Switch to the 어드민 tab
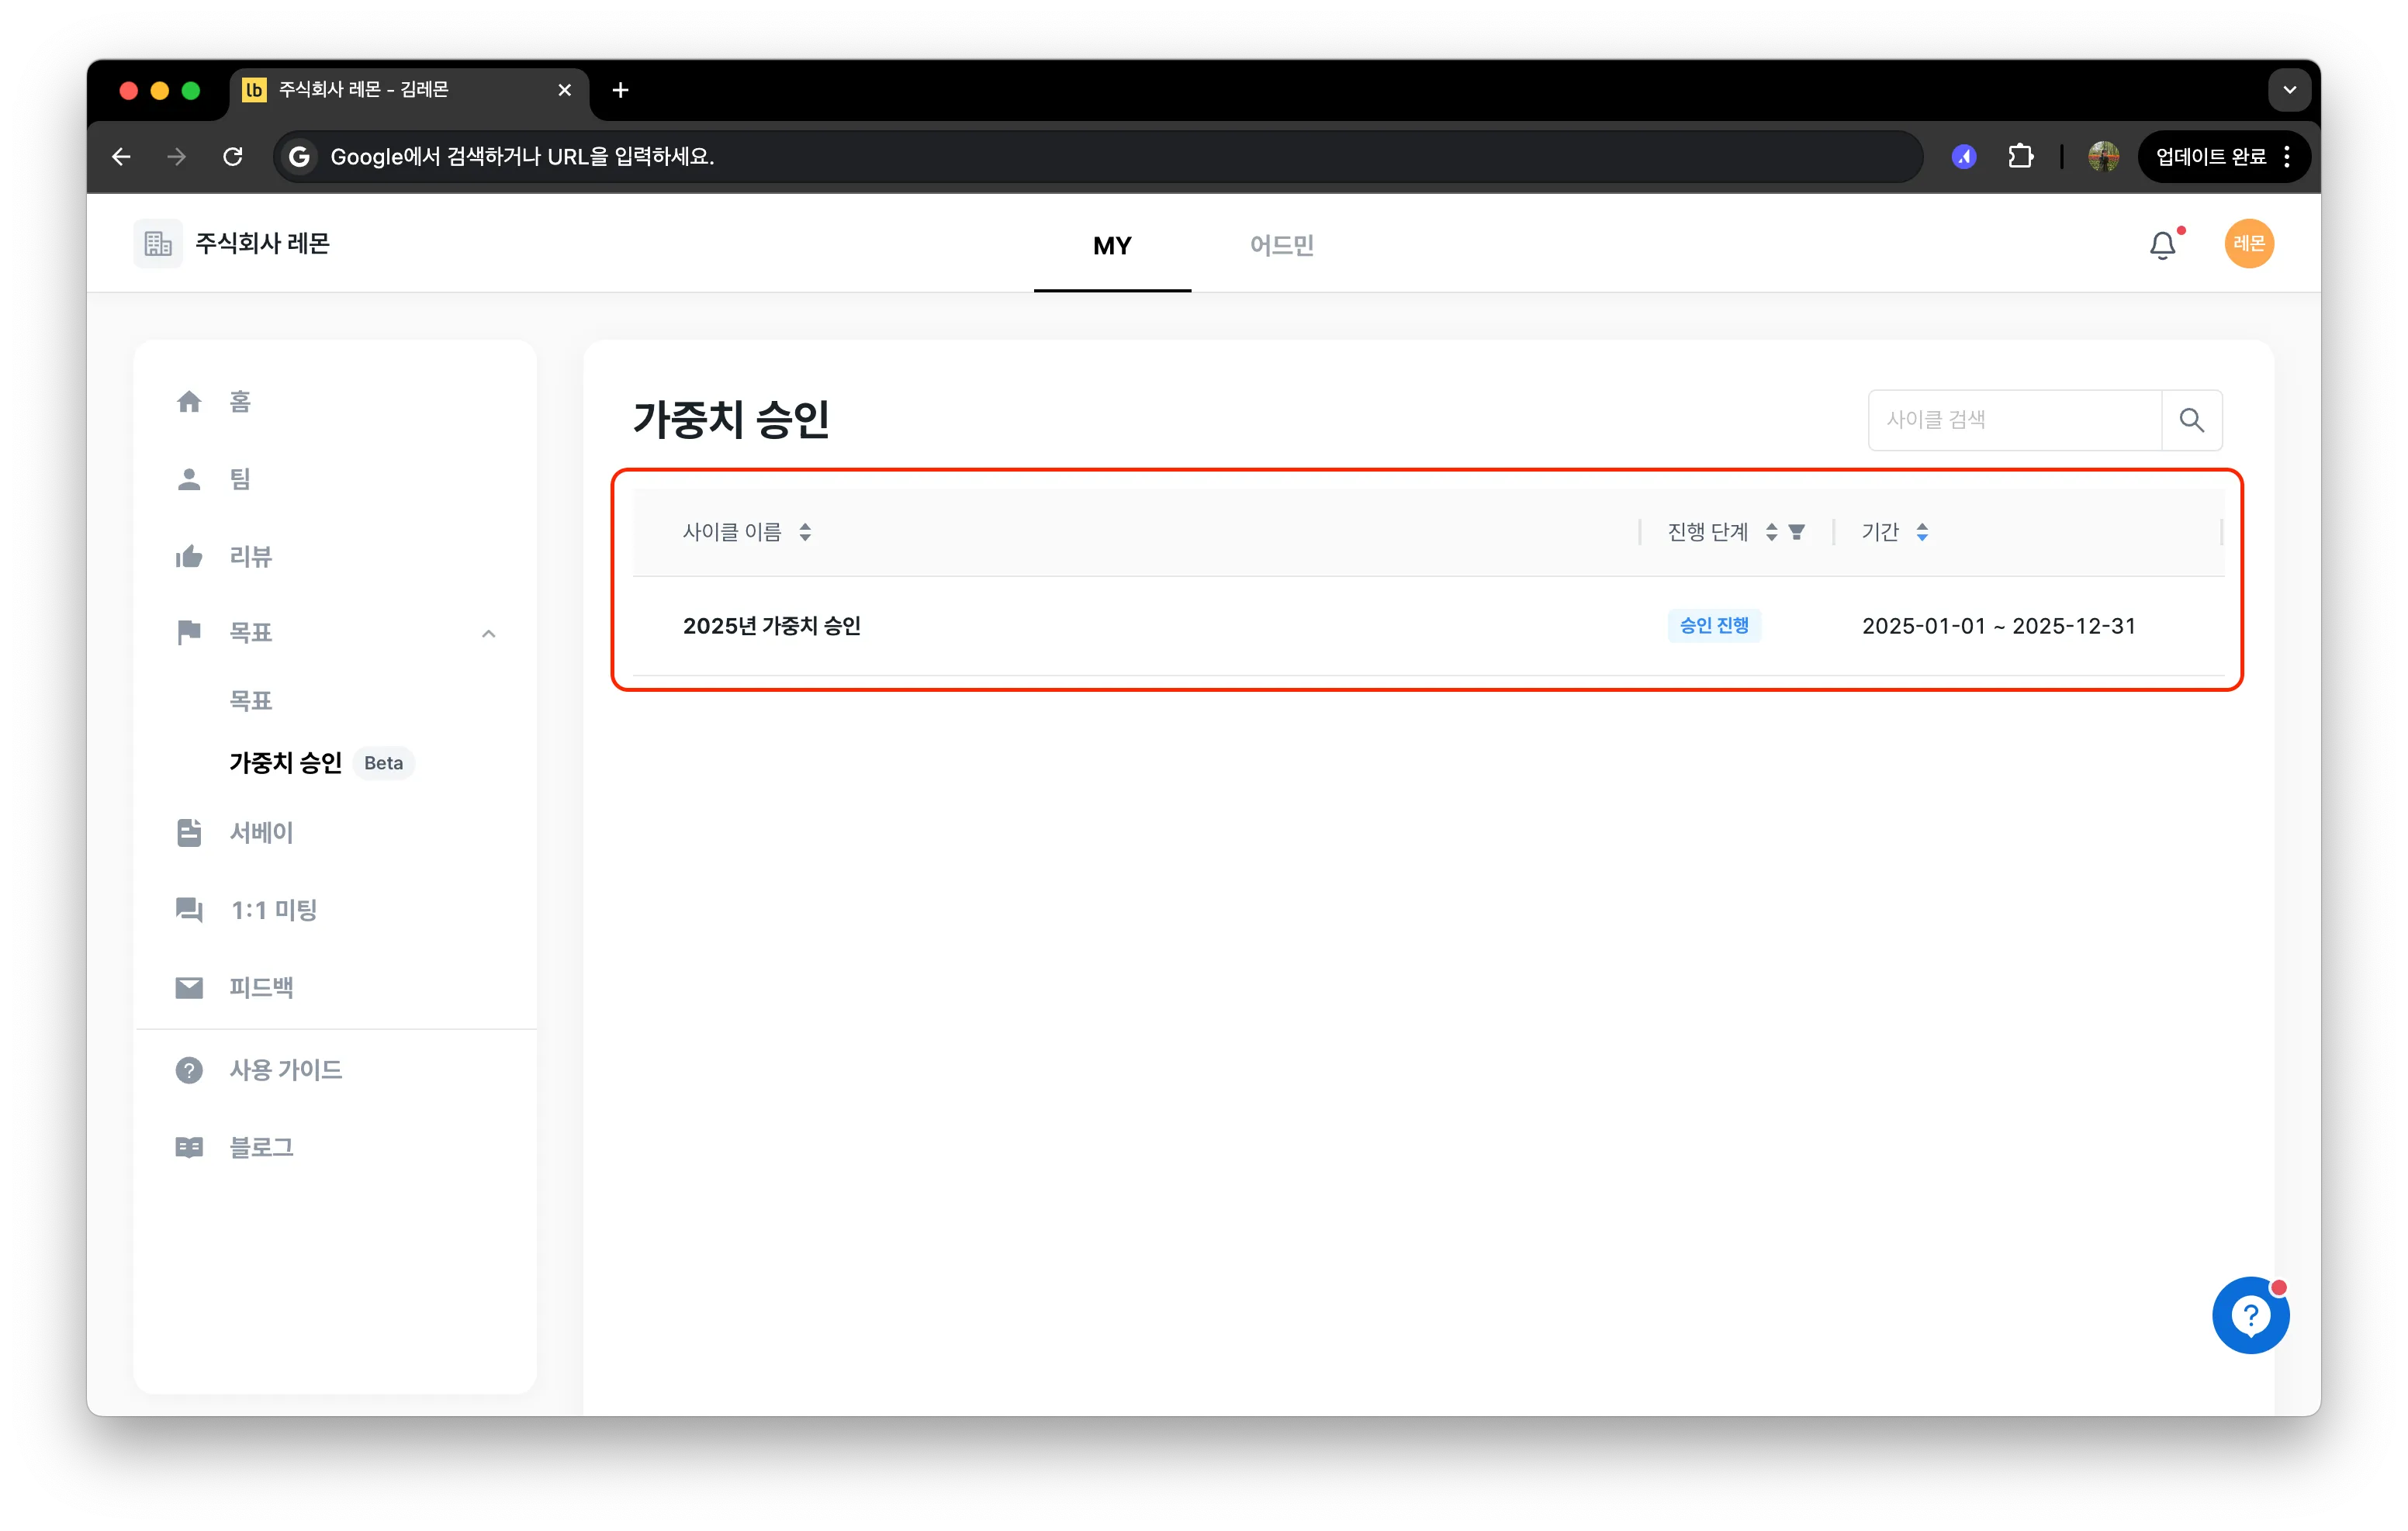The image size is (2408, 1531). tap(1281, 245)
